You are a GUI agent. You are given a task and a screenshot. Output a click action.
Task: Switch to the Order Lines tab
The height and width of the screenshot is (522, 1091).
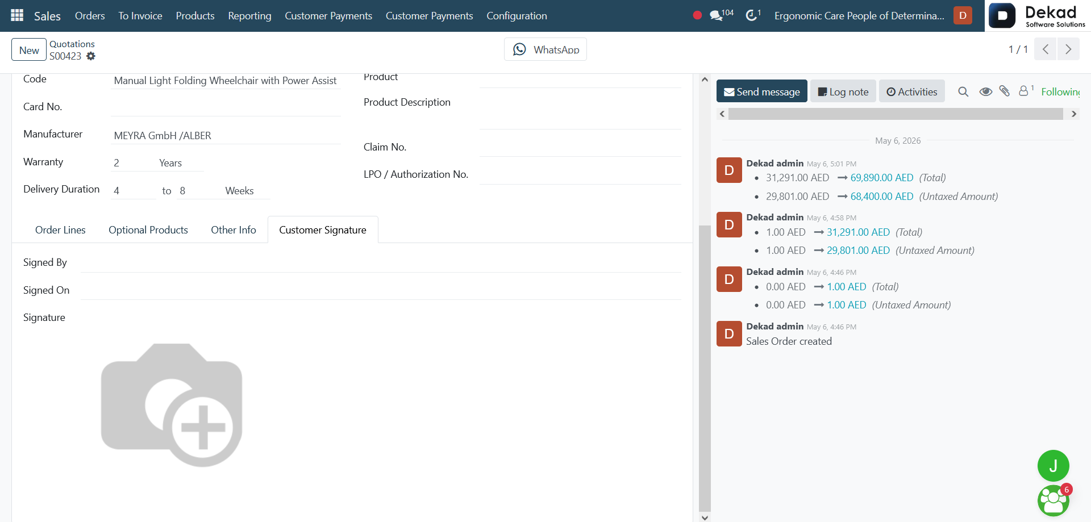pyautogui.click(x=60, y=230)
